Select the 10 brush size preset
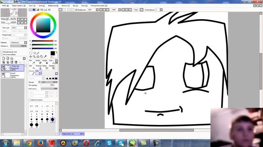Screen dimensions: 263x147 [31, 120]
